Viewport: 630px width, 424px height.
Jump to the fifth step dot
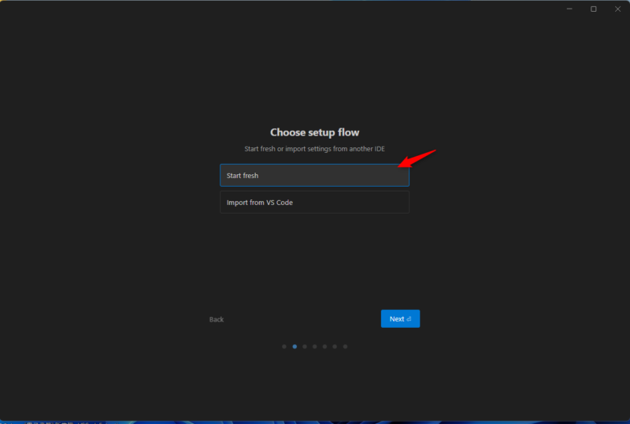coord(325,346)
